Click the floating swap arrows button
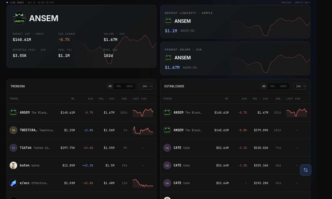Viewport: 332px width, 199px height. 306,170
